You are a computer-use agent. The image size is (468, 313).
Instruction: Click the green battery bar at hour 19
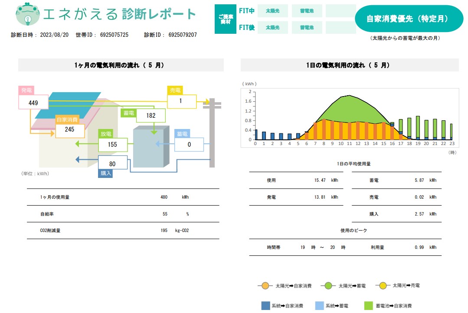coord(418,126)
